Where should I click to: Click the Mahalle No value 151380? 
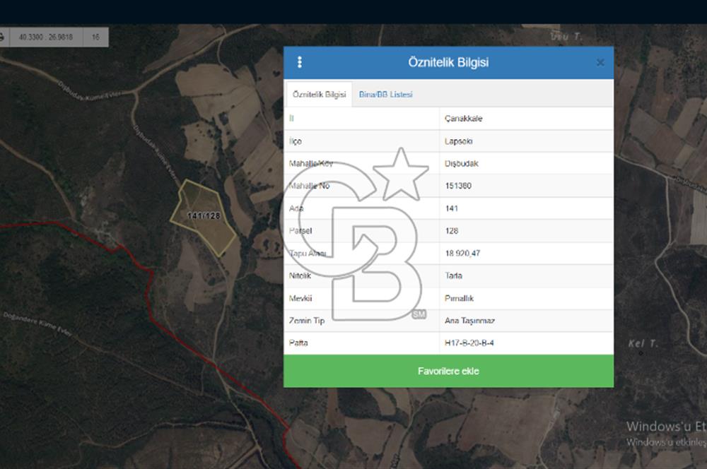pos(458,186)
